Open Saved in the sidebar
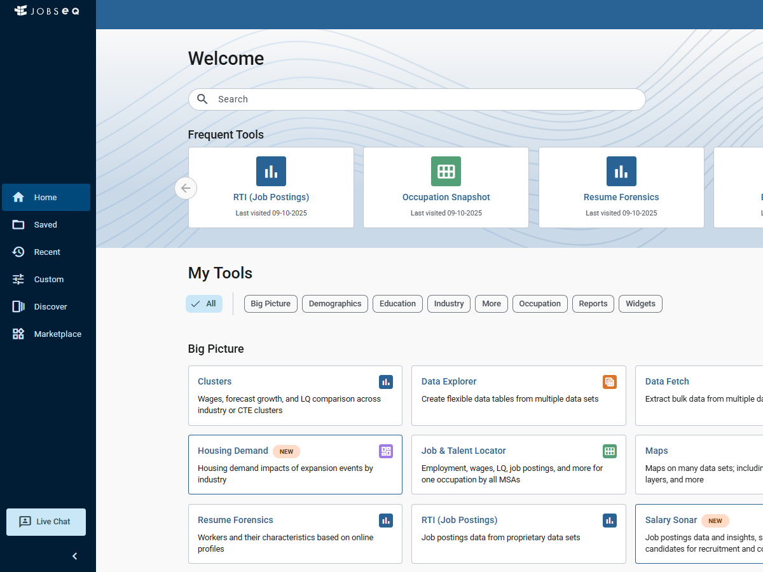Viewport: 763px width, 572px height. [x=46, y=224]
